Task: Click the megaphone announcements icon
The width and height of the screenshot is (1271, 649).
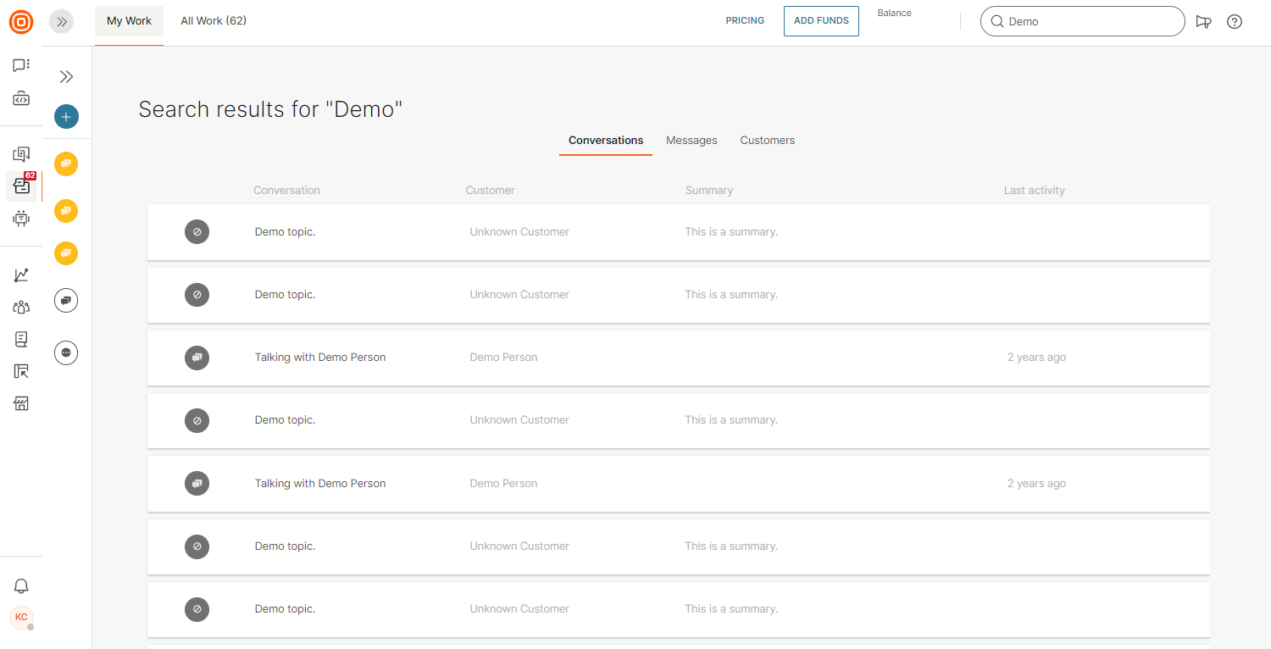Action: (x=1203, y=22)
